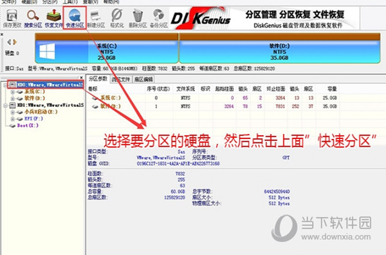Screen dimensions: 386x255
Task: Choose the 格式化 format tool
Action: point(117,18)
